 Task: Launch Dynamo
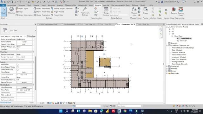pos(174,10)
